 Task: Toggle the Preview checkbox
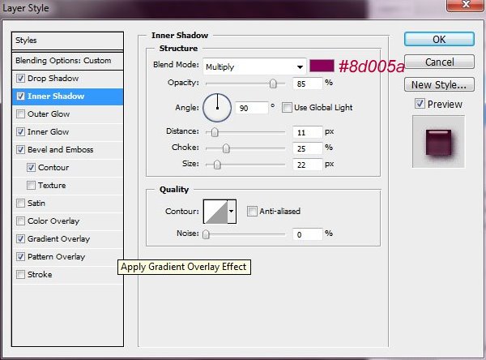[x=419, y=104]
